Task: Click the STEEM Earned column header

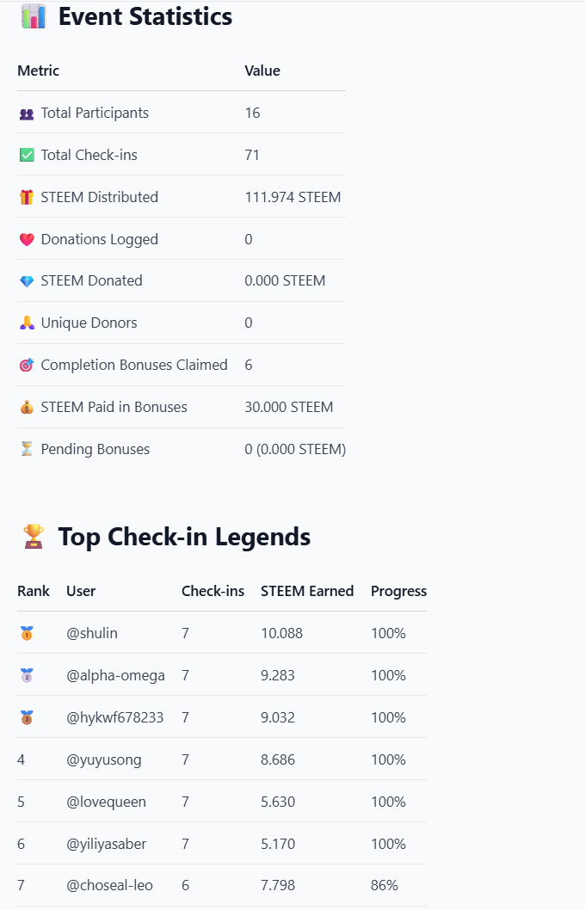Action: click(307, 591)
